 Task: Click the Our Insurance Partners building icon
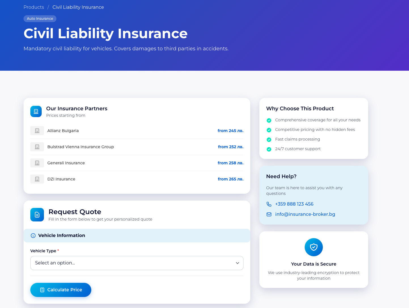(36, 111)
